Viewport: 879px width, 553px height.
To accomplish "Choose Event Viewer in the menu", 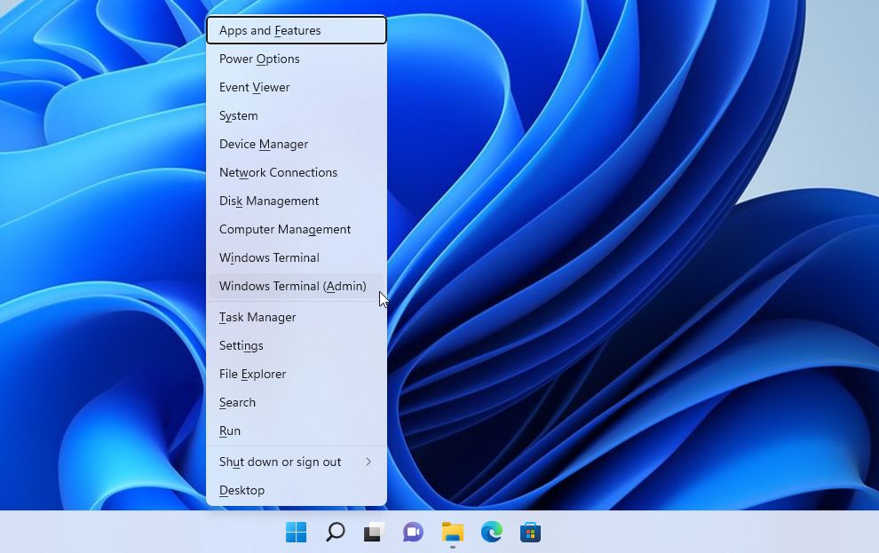I will (297, 87).
